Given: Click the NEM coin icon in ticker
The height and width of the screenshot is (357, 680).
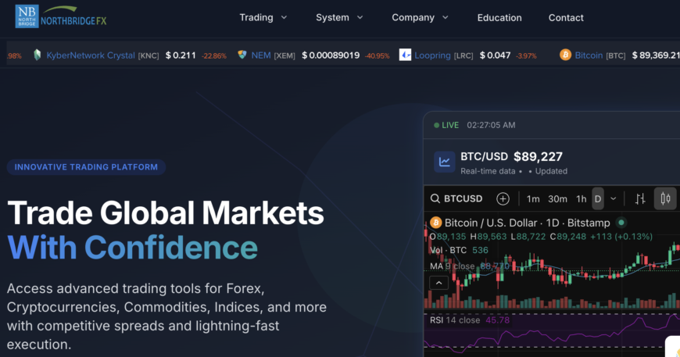Looking at the screenshot, I should (x=242, y=55).
